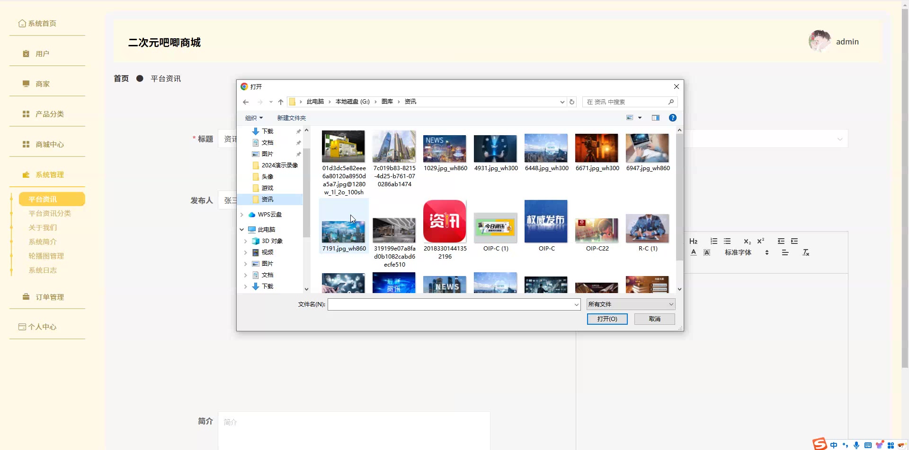Viewport: 909px width, 450px height.
Task: Toggle the preview pane icon
Action: (656, 118)
